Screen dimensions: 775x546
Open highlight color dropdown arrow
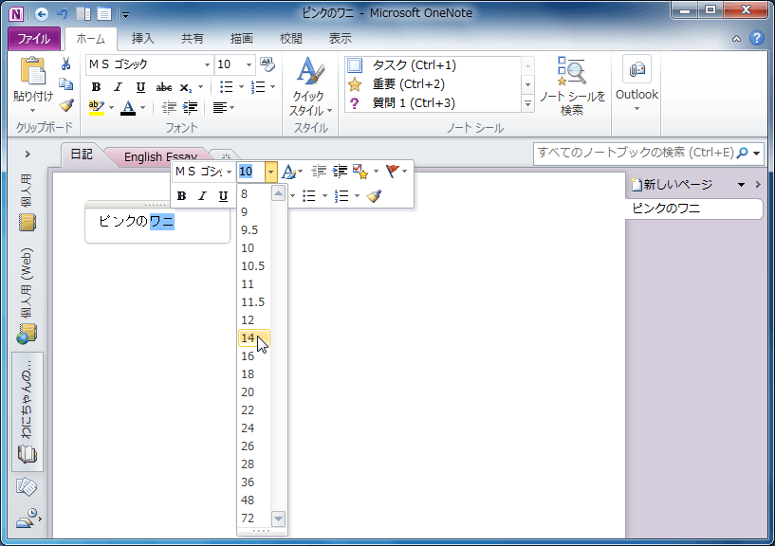pyautogui.click(x=111, y=107)
